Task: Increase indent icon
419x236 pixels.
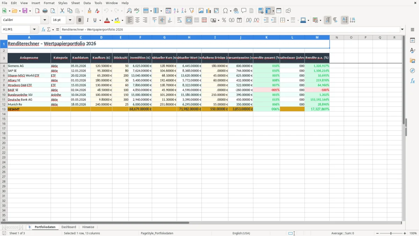Action: (266, 20)
